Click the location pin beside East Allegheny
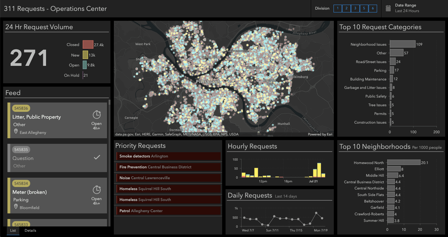The height and width of the screenshot is (237, 448). [x=16, y=132]
